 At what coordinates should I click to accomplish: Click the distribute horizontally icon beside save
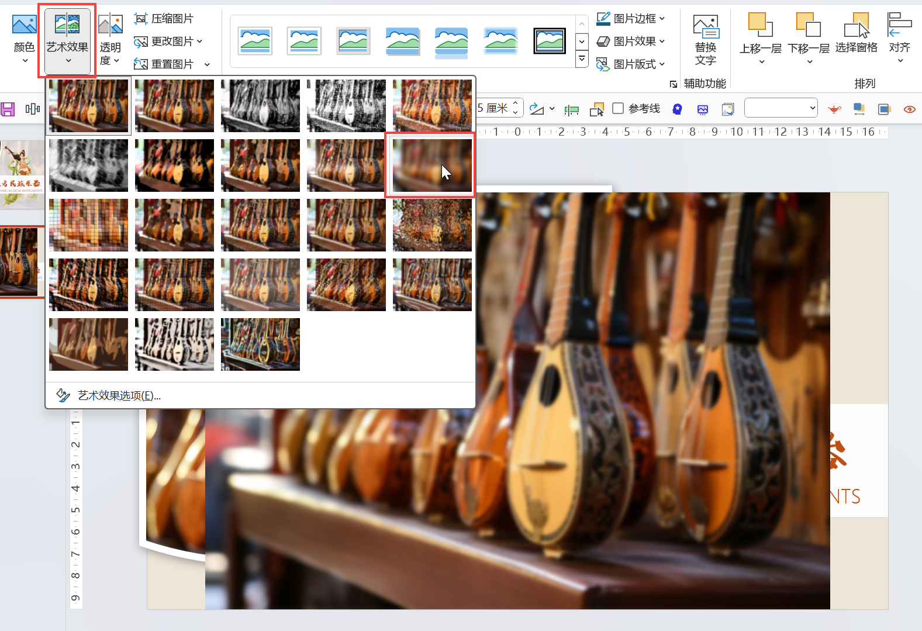pyautogui.click(x=33, y=109)
